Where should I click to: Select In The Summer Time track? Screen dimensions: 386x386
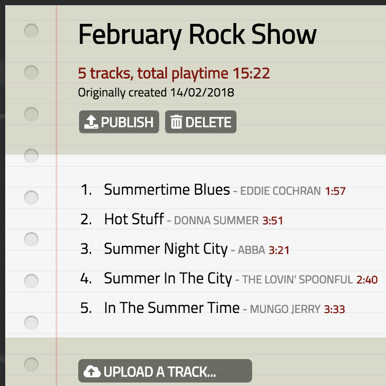tap(172, 308)
